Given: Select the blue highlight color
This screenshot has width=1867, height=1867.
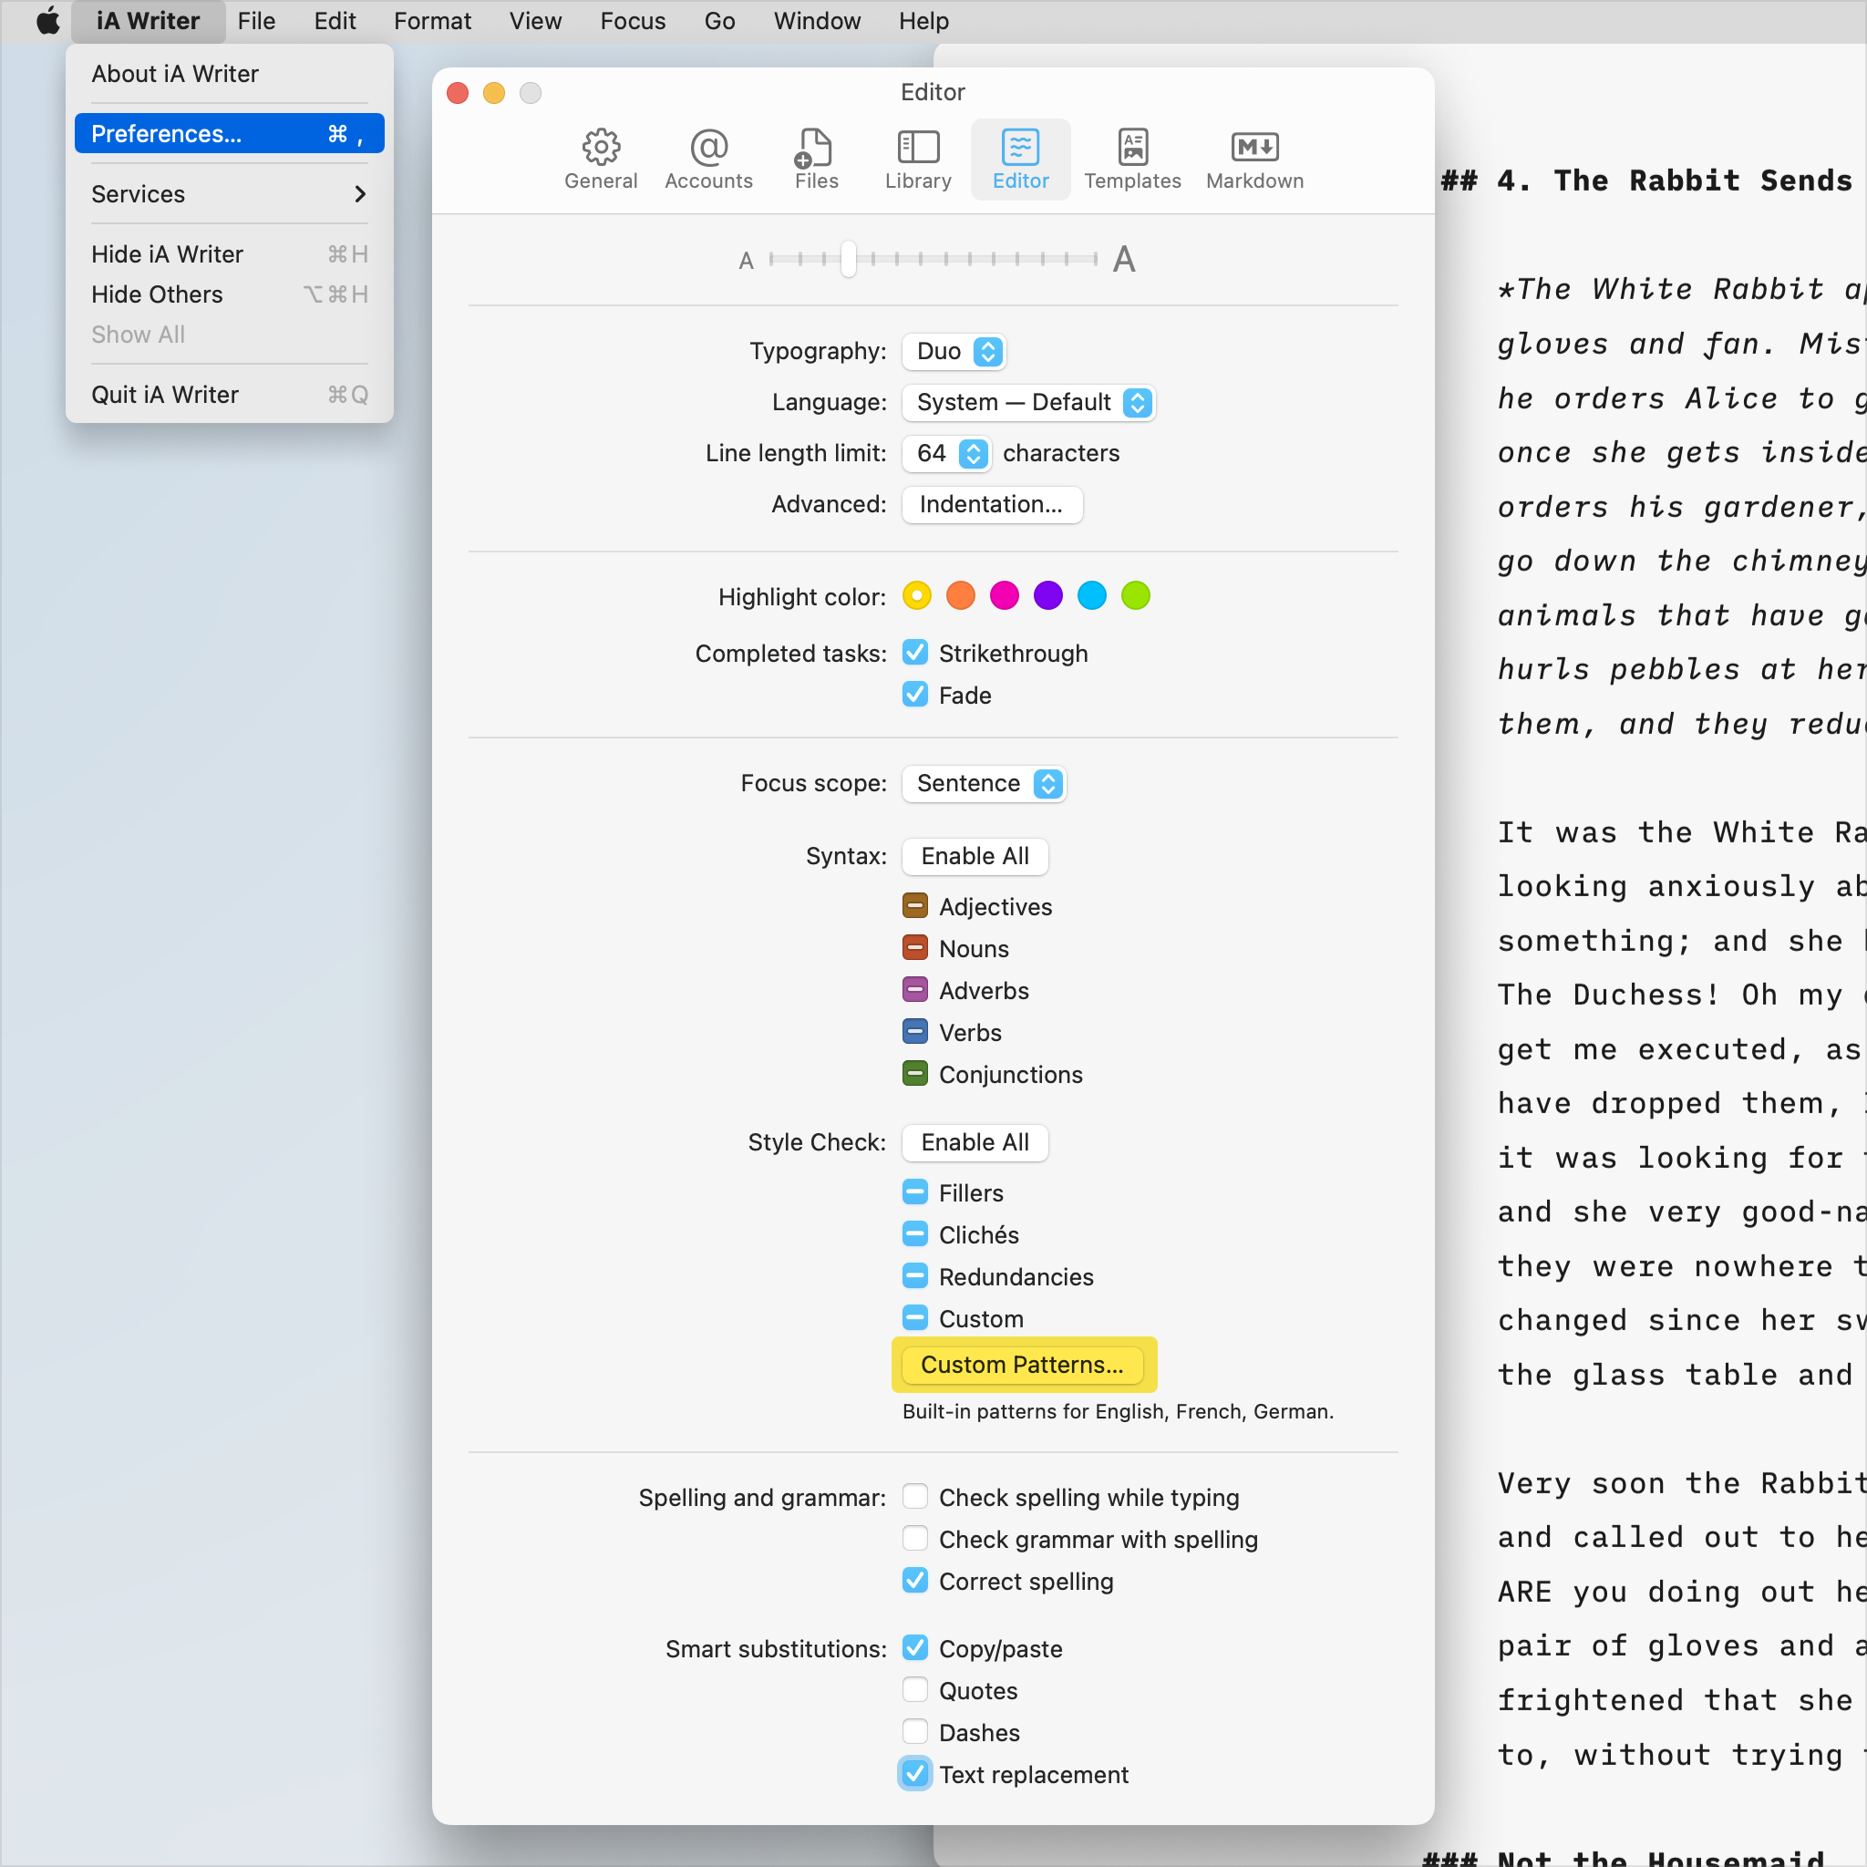Looking at the screenshot, I should (1091, 595).
